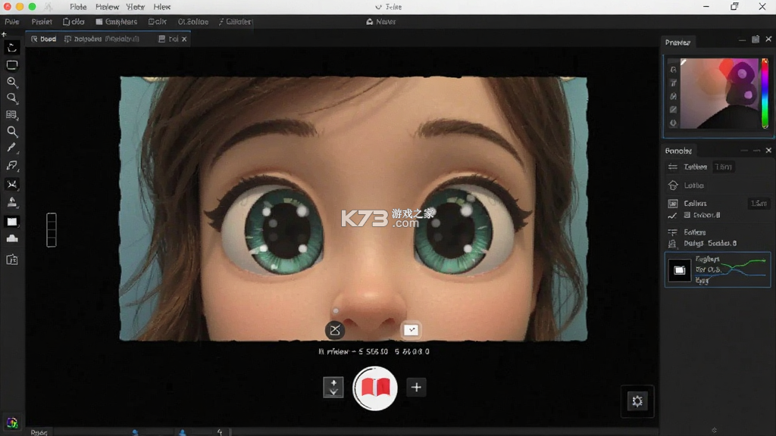Viewport: 776px width, 436px height.
Task: Click the 'Nuver' button in the top bar
Action: [381, 22]
